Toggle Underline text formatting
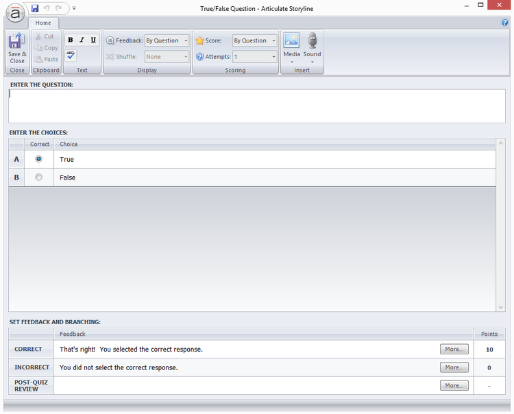This screenshot has height=414, width=514. pos(93,40)
